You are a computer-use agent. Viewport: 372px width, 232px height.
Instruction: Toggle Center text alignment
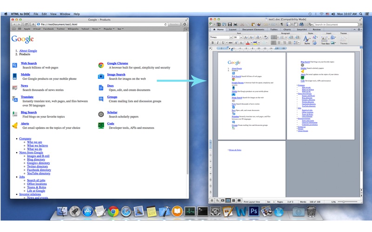point(279,43)
